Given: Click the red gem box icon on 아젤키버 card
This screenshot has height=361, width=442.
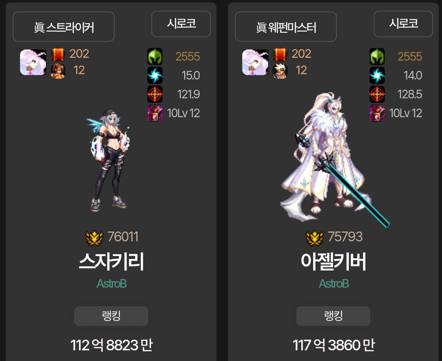Looking at the screenshot, I should (377, 113).
